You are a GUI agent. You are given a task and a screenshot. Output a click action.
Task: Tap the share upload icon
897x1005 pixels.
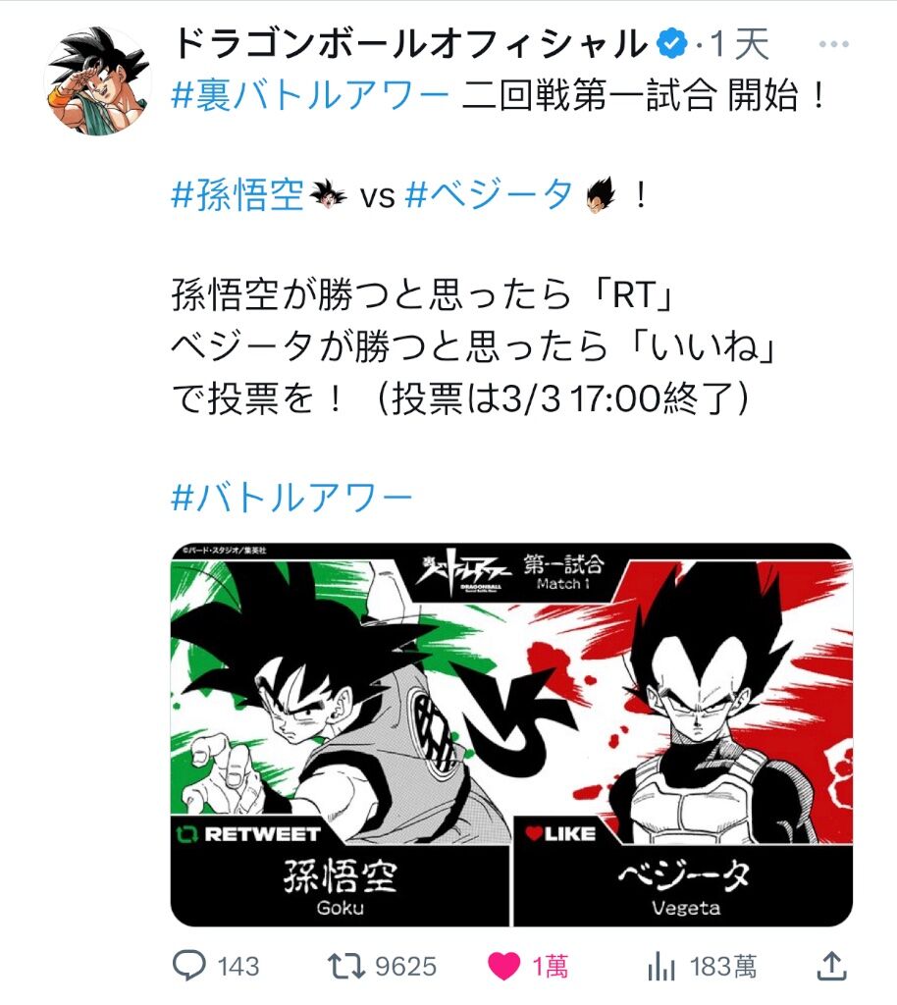tap(831, 966)
